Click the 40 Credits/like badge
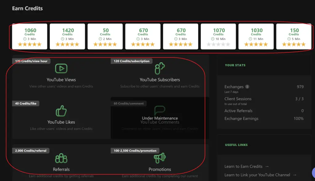 click(26, 103)
